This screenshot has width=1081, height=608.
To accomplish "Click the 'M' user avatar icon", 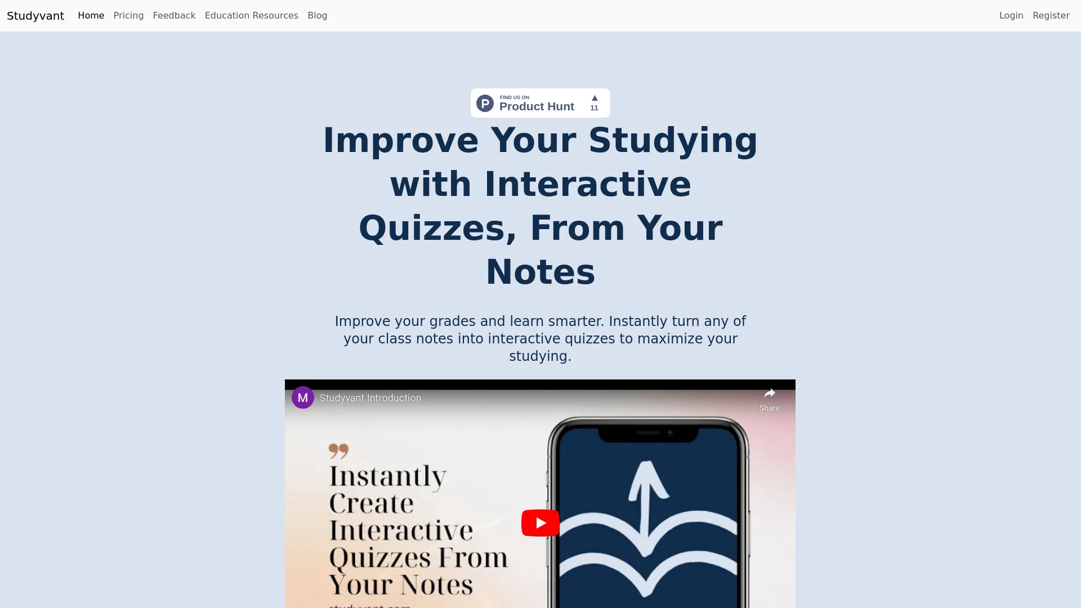I will pos(303,397).
